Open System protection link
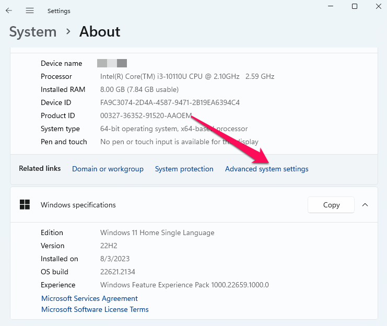Viewport: 387px width, 326px height. [184, 169]
